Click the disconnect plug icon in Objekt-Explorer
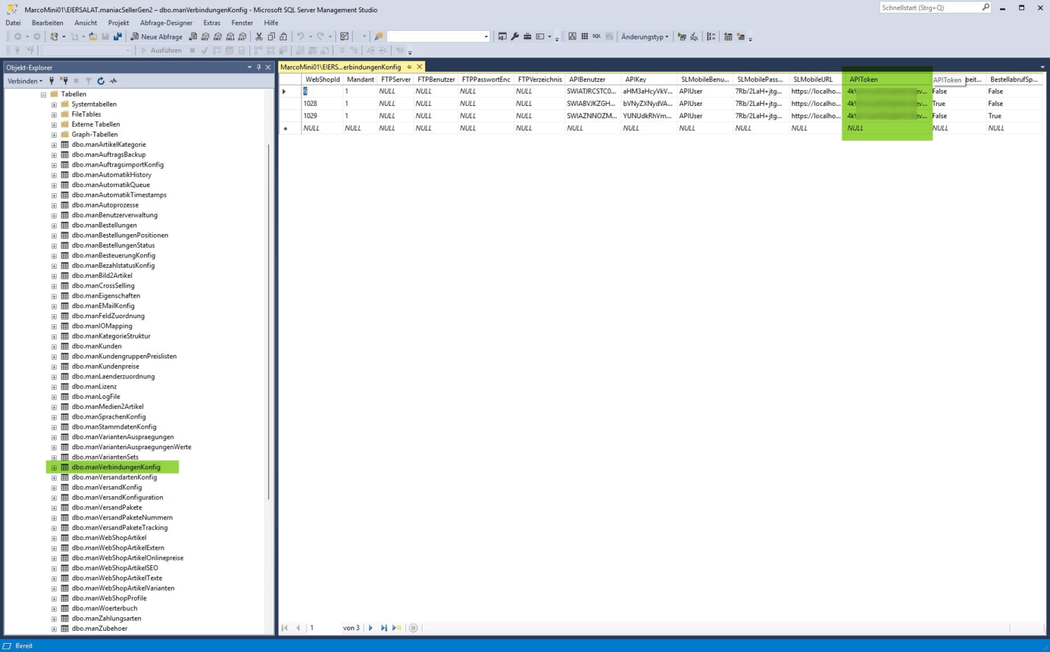 (x=64, y=81)
